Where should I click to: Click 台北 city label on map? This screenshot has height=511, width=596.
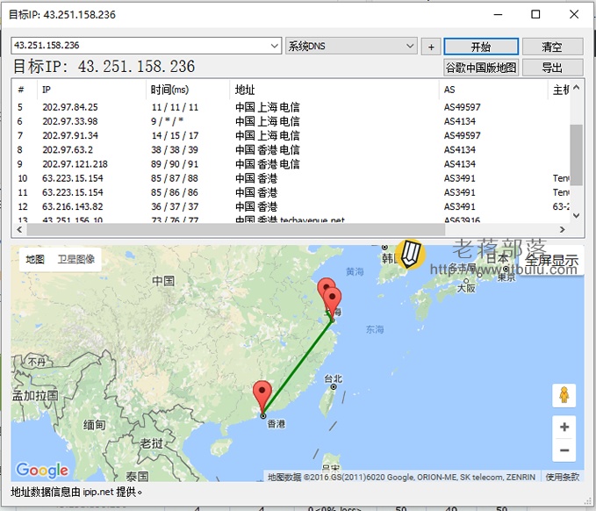point(333,378)
